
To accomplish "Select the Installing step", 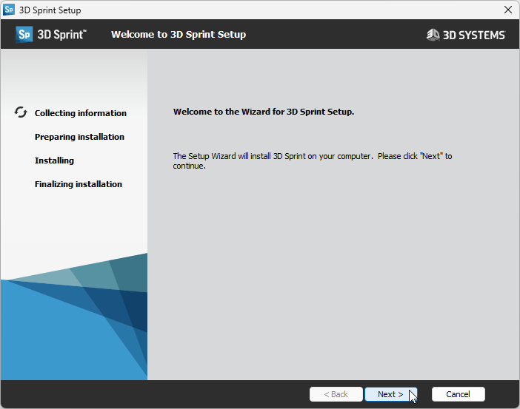I will click(54, 160).
